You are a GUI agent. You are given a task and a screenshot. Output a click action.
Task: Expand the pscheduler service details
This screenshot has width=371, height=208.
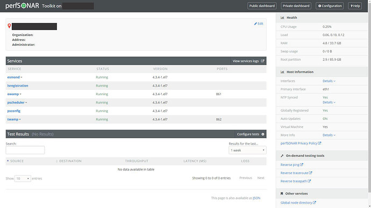pos(26,103)
